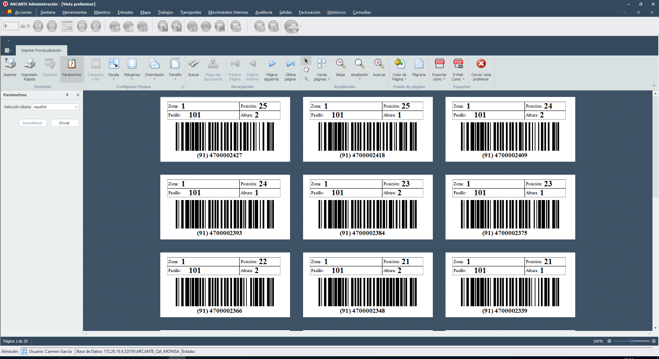Open the Márgenes dropdown
Screen dimensions: 659x359
[x=132, y=69]
